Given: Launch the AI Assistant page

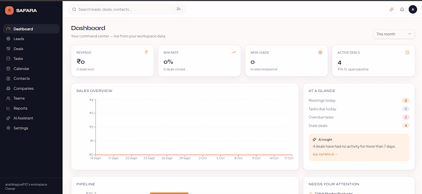Looking at the screenshot, I should pyautogui.click(x=31, y=118).
